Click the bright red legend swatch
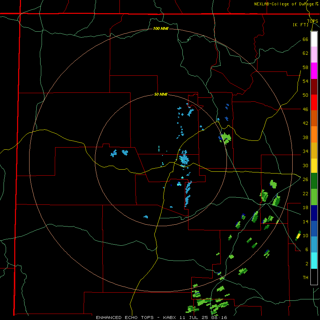The height and width of the screenshot is (320, 320). tap(314, 102)
